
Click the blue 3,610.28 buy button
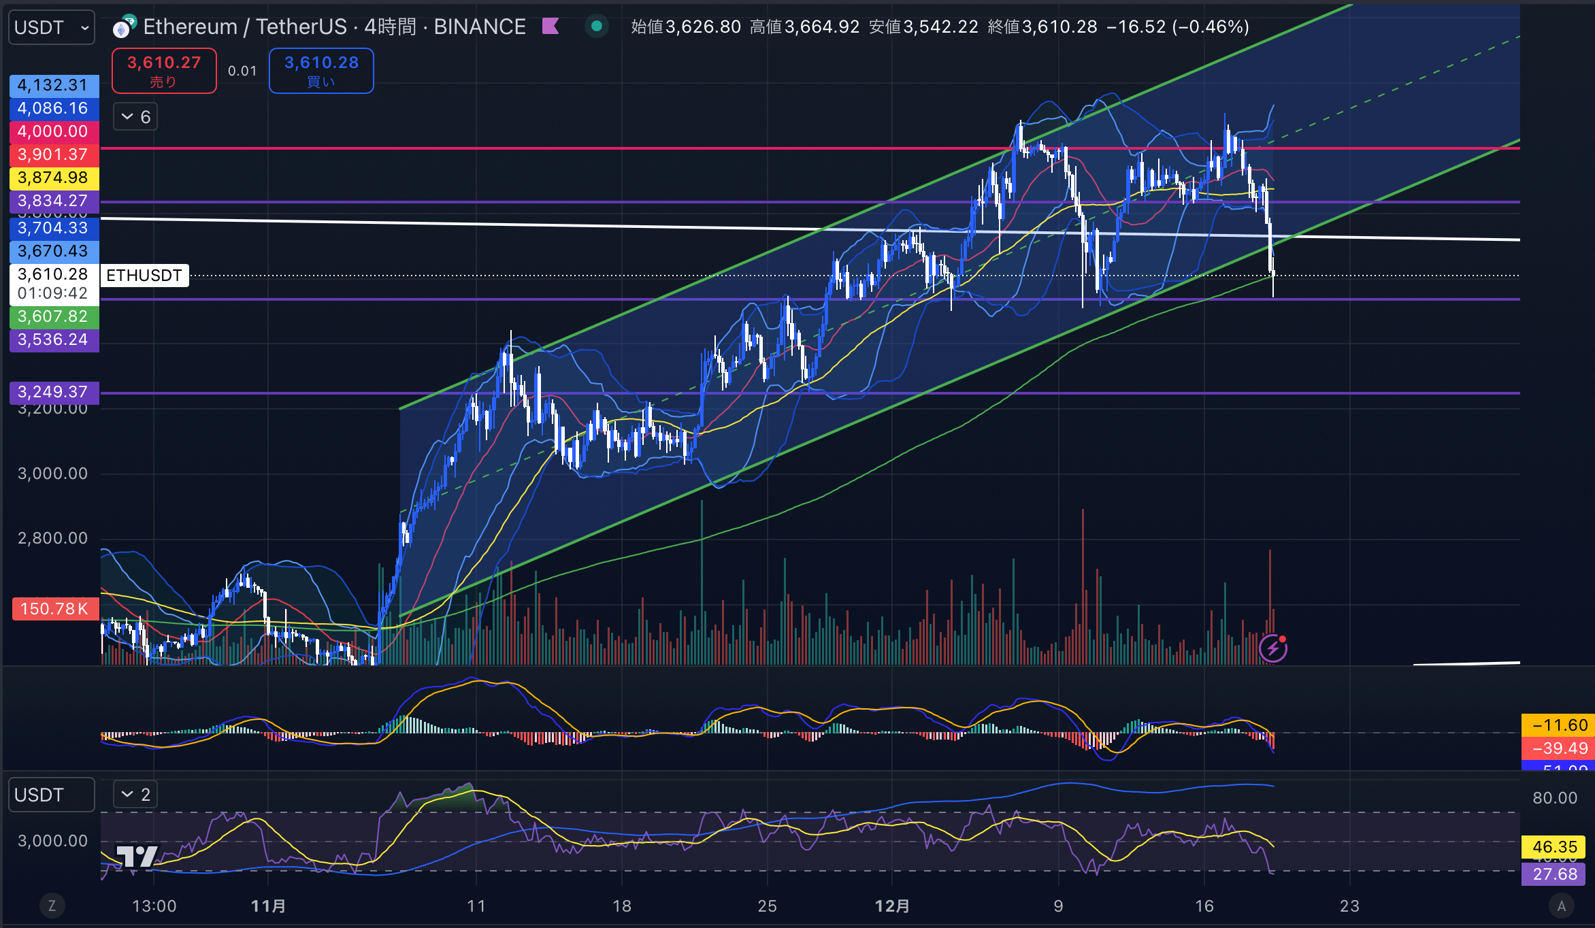point(321,71)
